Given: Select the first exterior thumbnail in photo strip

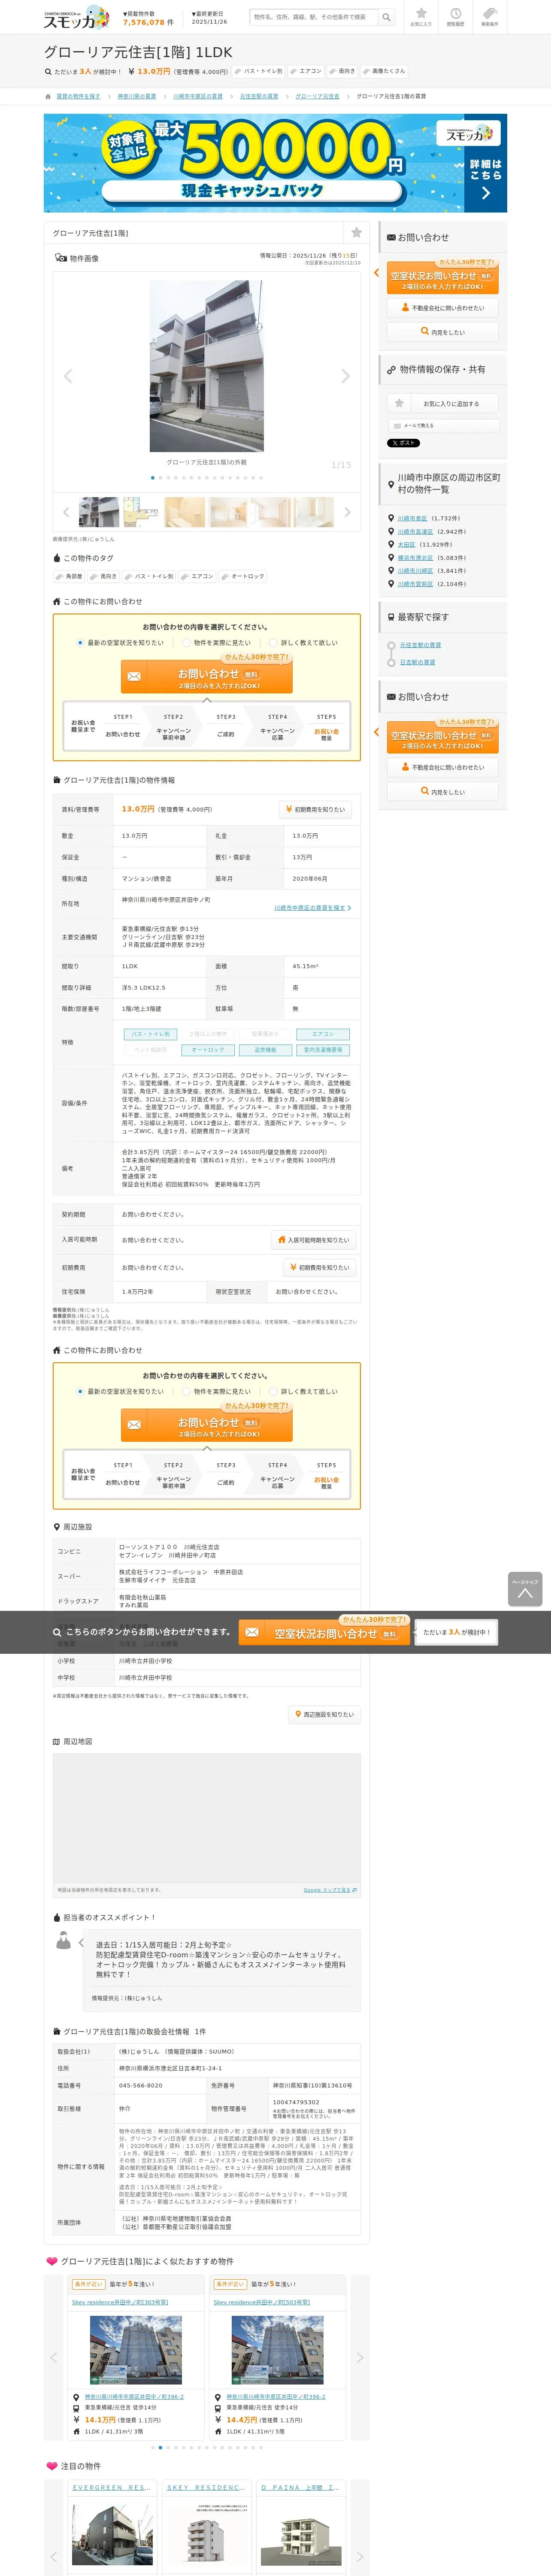Looking at the screenshot, I should pyautogui.click(x=99, y=512).
